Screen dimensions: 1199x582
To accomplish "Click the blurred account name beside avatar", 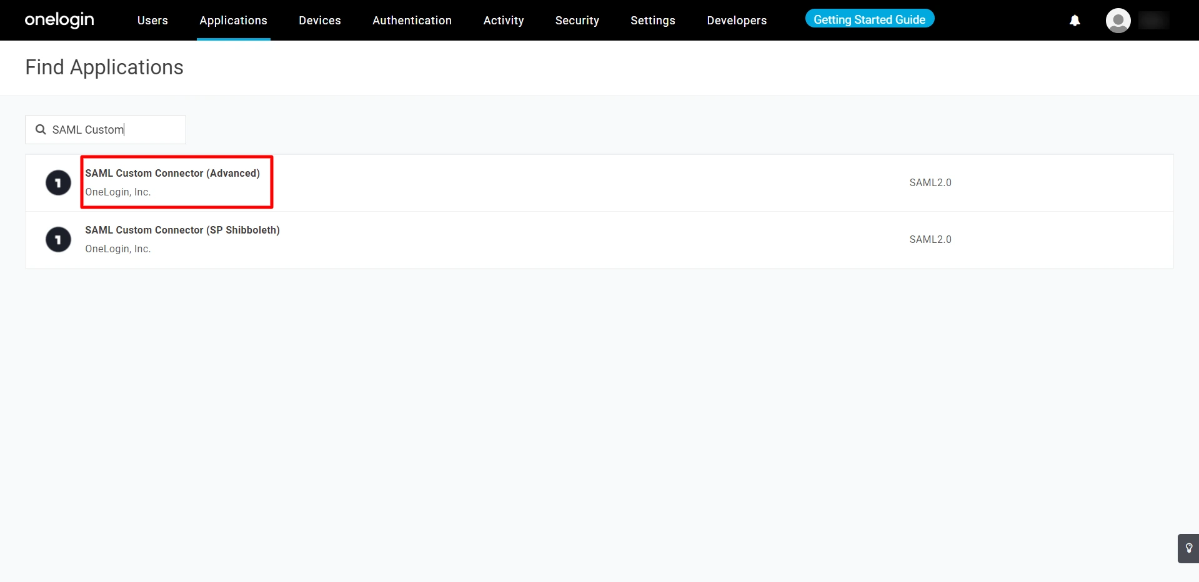I will click(1153, 21).
